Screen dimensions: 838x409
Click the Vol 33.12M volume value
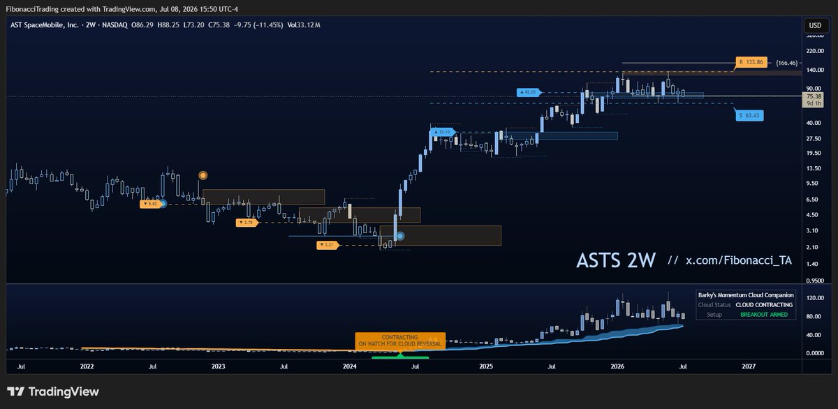(x=304, y=25)
